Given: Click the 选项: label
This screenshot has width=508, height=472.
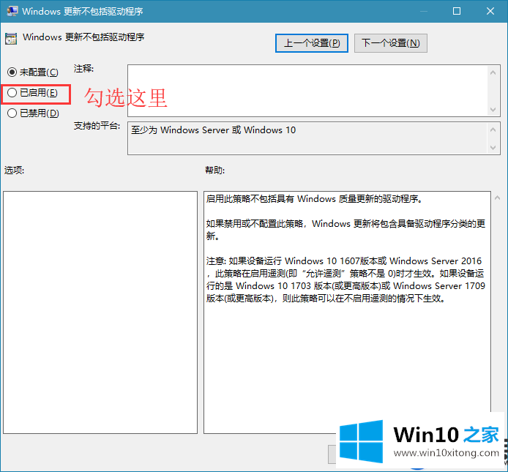Looking at the screenshot, I should [14, 170].
